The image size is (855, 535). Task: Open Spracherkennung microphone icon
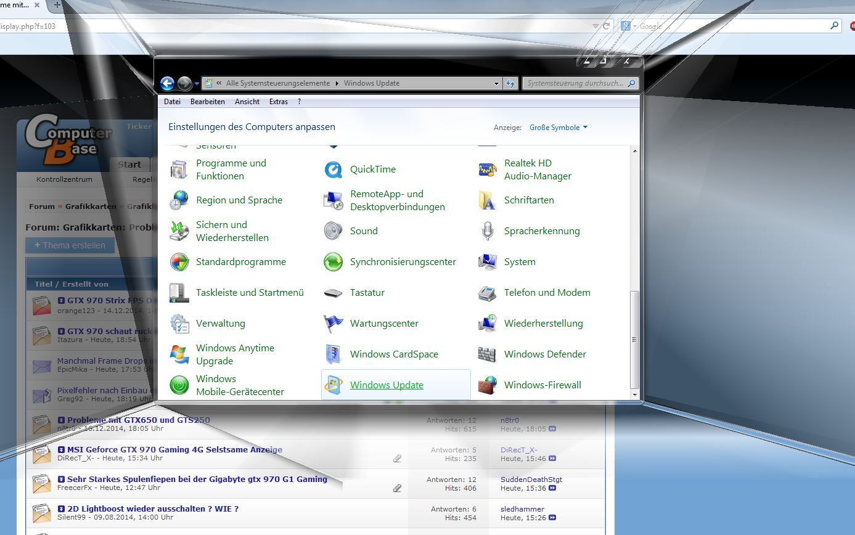(x=488, y=231)
